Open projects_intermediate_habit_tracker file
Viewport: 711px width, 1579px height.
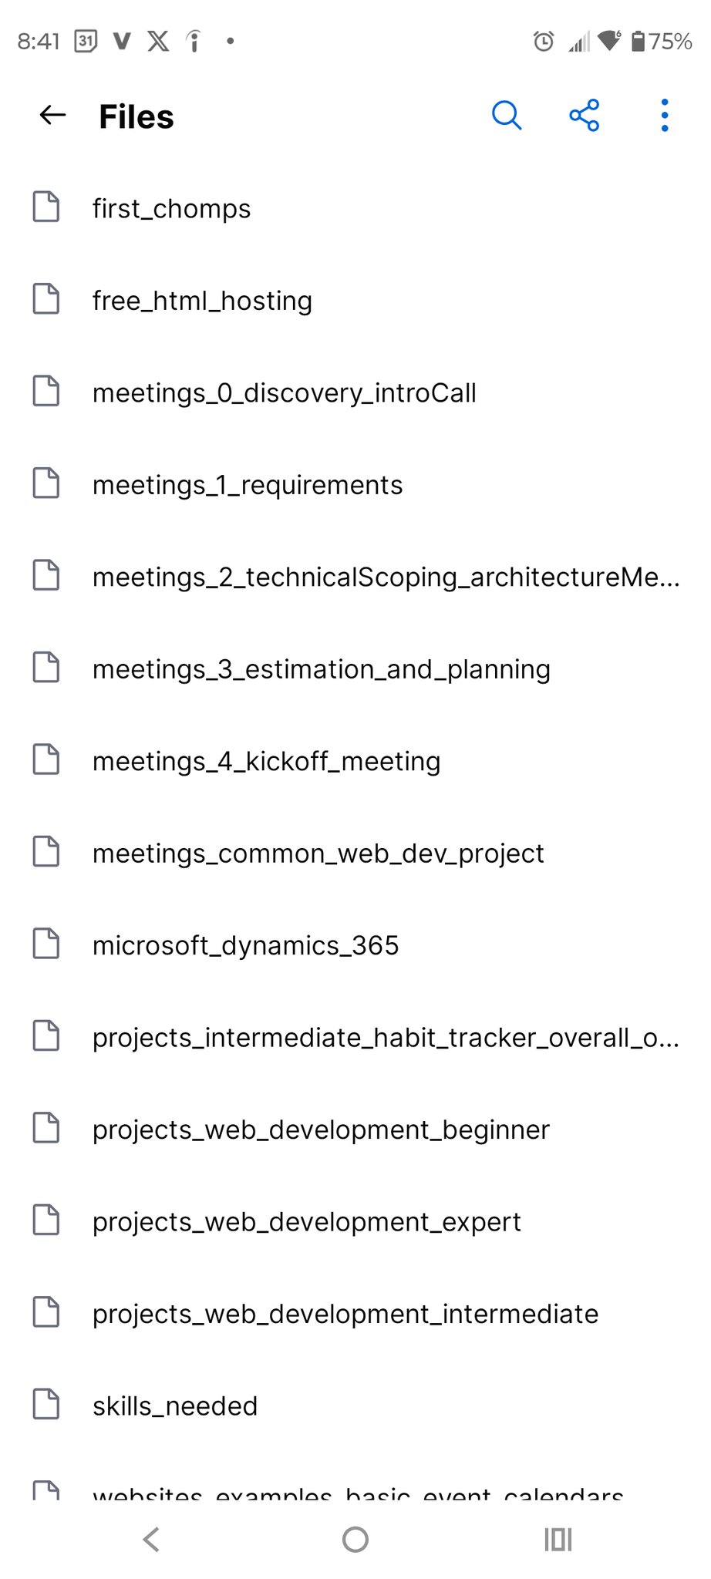pyautogui.click(x=386, y=1038)
